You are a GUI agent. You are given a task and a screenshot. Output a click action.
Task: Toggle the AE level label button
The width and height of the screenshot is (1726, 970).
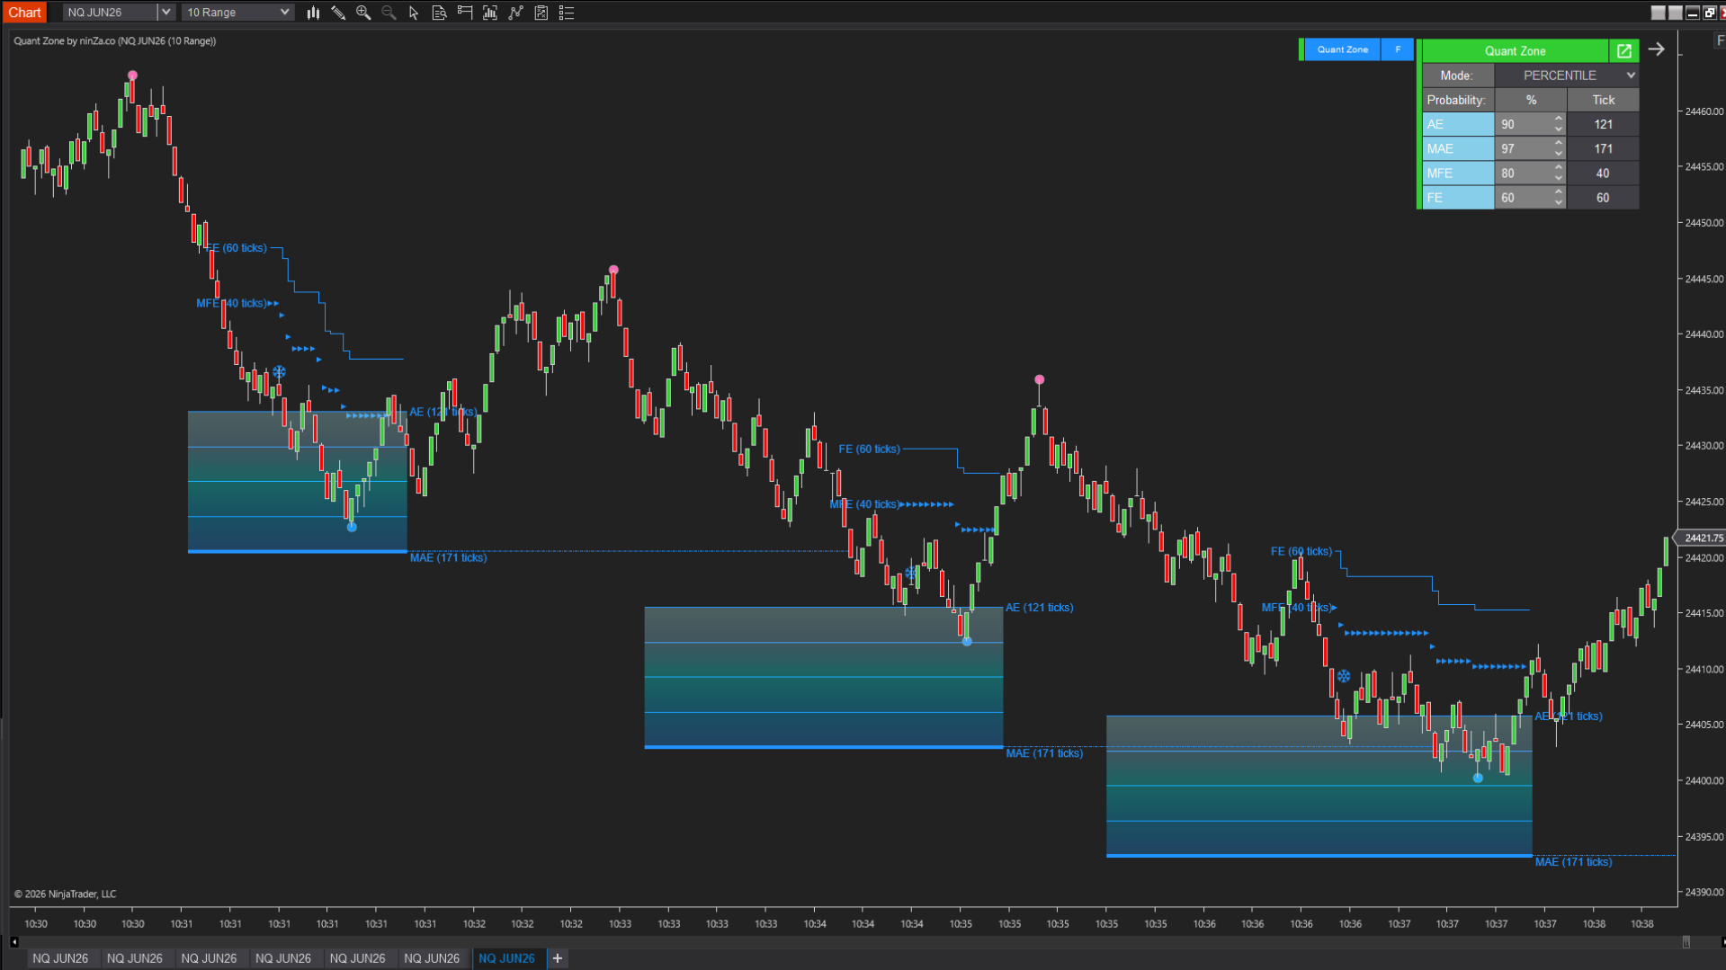(x=1457, y=124)
